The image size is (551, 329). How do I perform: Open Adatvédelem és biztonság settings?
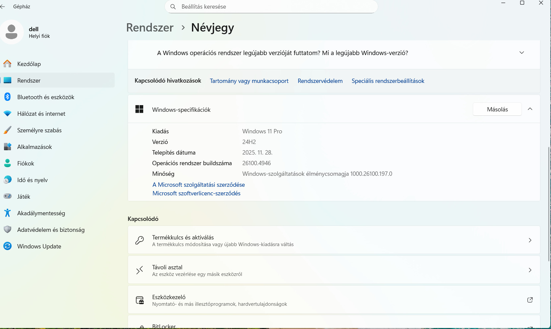(x=57, y=230)
